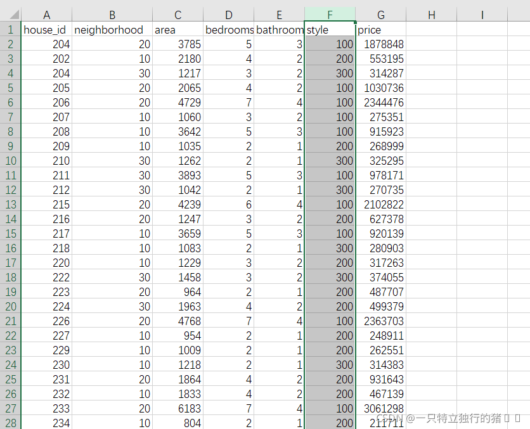Select house_id cell 205
Image resolution: width=530 pixels, height=429 pixels.
click(47, 87)
